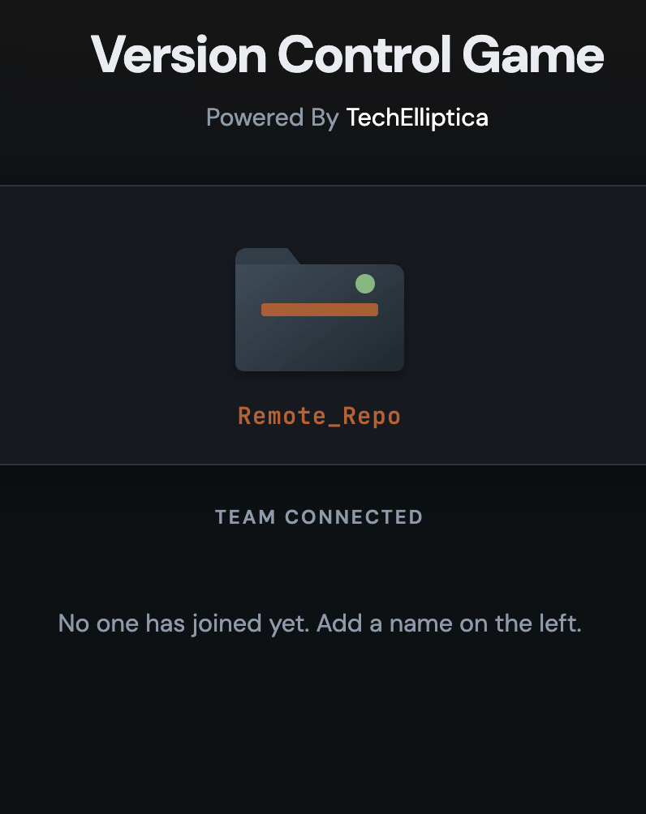The width and height of the screenshot is (646, 814).
Task: Click the "Powered By" text
Action: point(272,118)
